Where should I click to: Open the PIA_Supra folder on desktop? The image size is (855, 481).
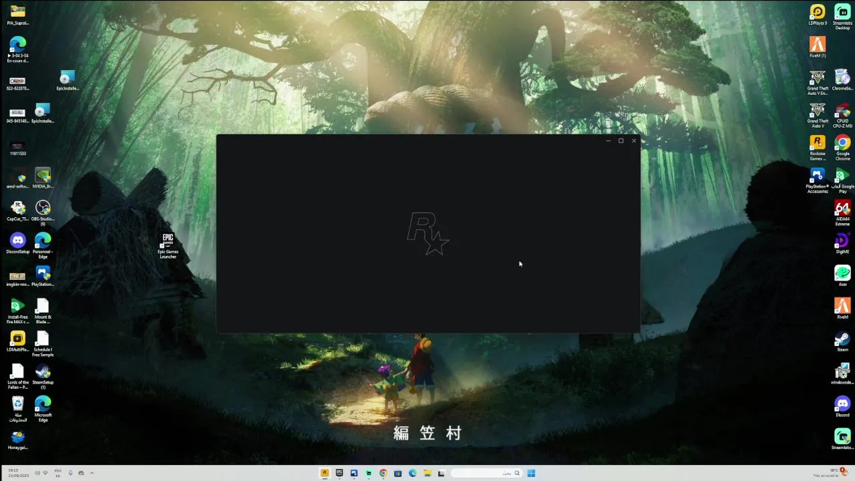pos(18,15)
